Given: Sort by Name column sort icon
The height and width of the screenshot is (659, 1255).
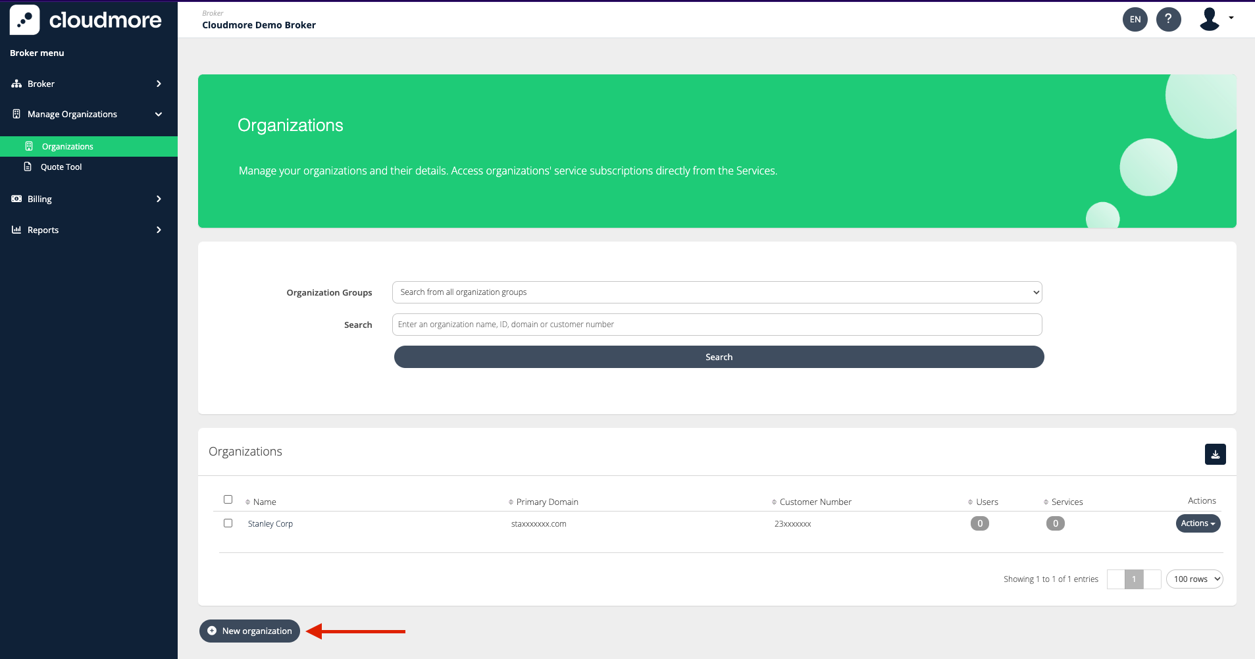Looking at the screenshot, I should (247, 502).
